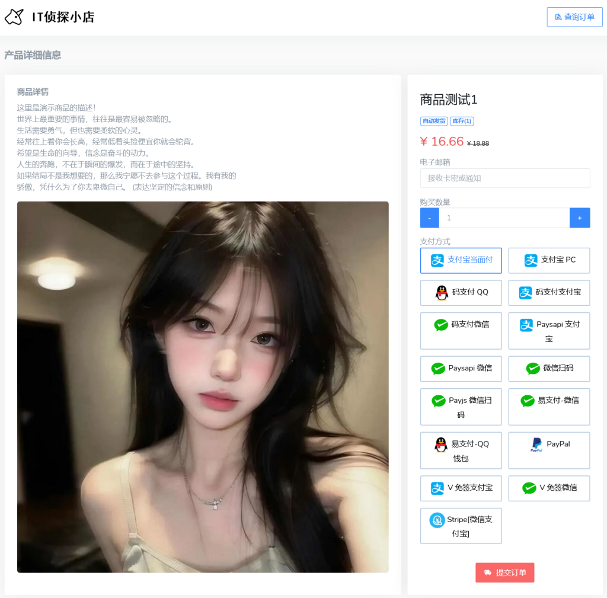Click the PayPal logo icon
607x598 pixels.
[536, 445]
